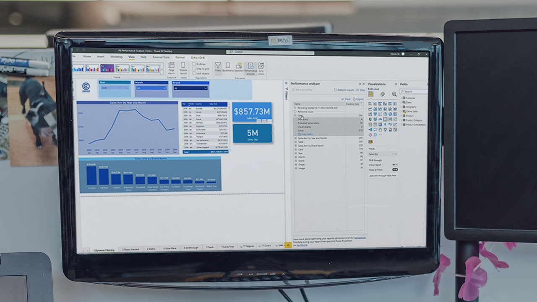Open the Page view options
The height and width of the screenshot is (302, 537).
(x=171, y=68)
